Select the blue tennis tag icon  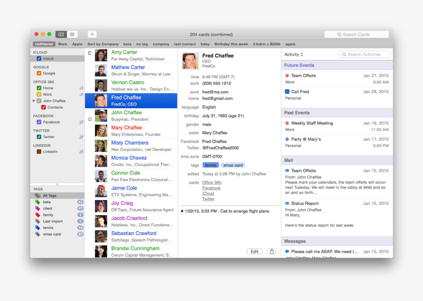38,228
